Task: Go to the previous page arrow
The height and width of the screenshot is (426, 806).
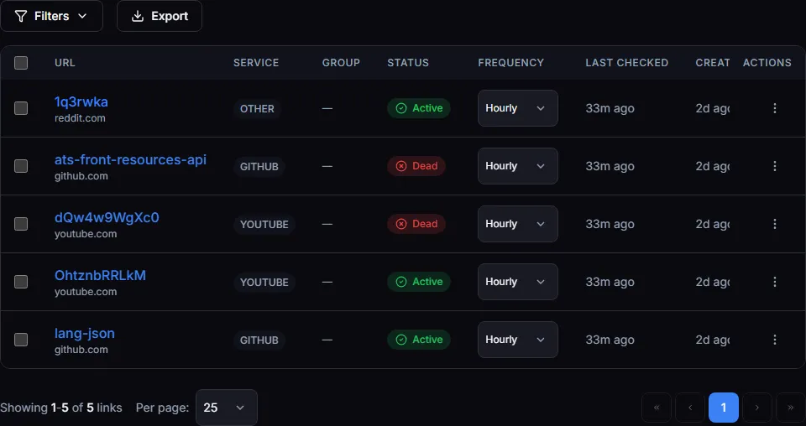Action: coord(690,408)
